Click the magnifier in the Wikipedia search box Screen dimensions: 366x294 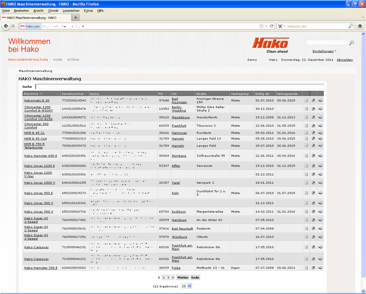tap(351, 26)
